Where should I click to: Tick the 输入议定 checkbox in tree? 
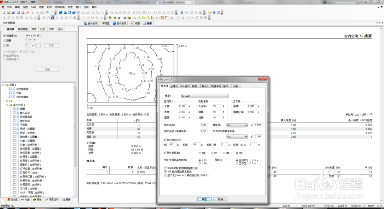[14, 113]
